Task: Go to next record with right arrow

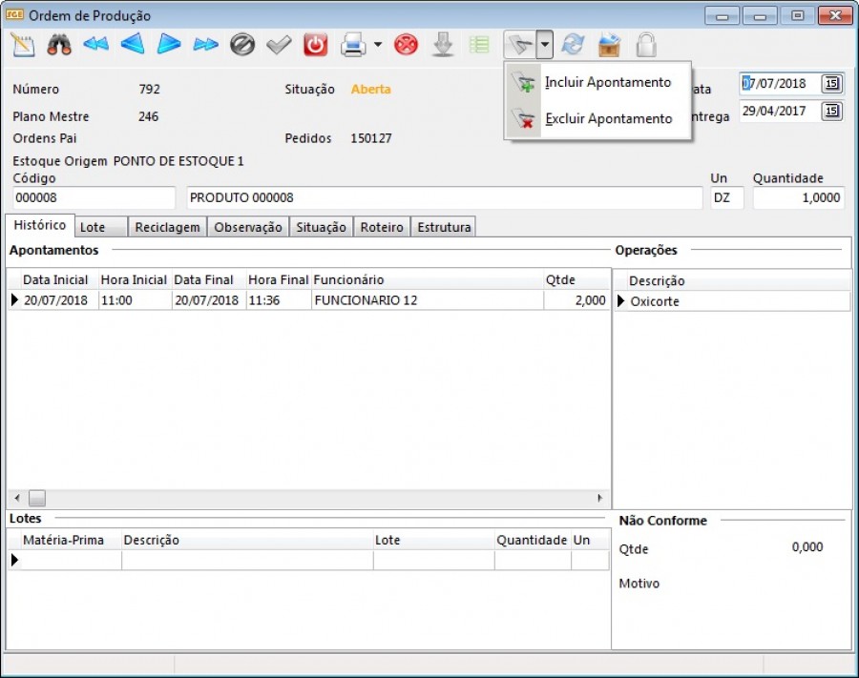Action: [x=169, y=44]
